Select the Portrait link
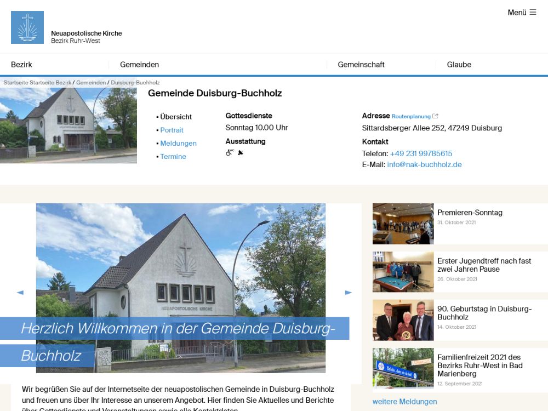The image size is (548, 411). point(172,130)
